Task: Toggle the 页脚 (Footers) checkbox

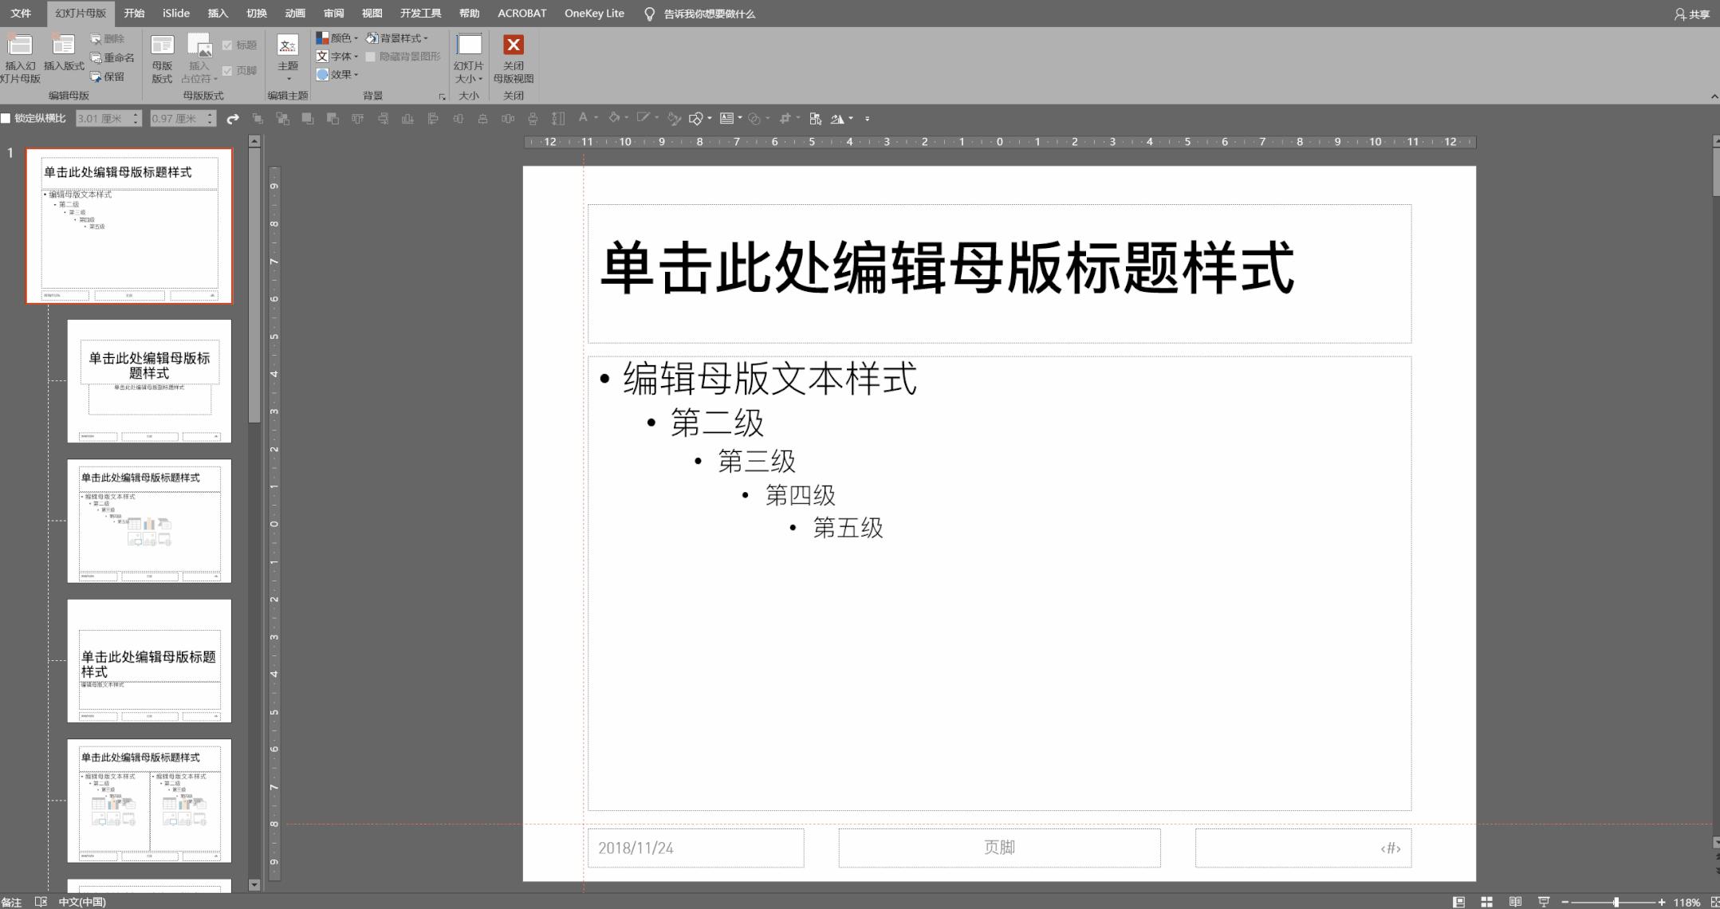Action: 229,70
